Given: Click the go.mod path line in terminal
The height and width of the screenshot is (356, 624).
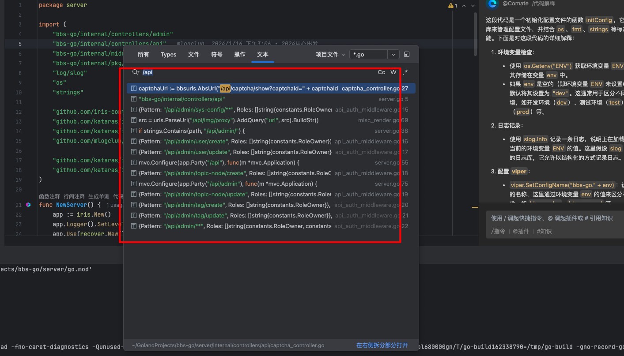Looking at the screenshot, I should [x=46, y=269].
